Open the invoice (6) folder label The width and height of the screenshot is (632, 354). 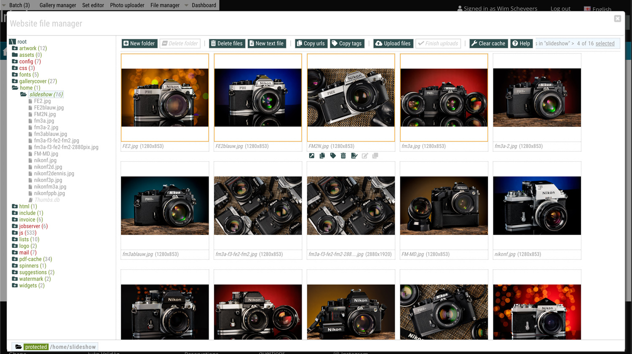[x=31, y=220]
